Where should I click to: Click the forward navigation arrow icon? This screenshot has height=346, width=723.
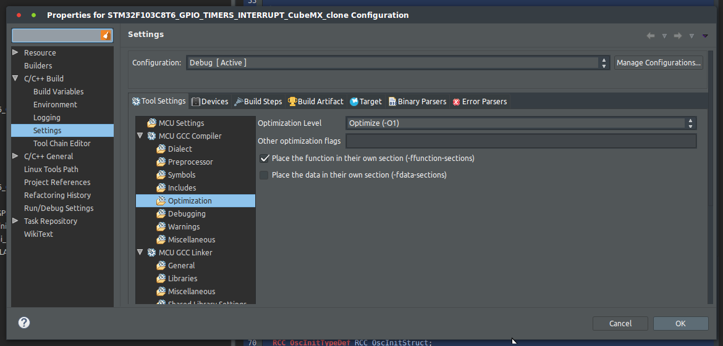pos(678,36)
